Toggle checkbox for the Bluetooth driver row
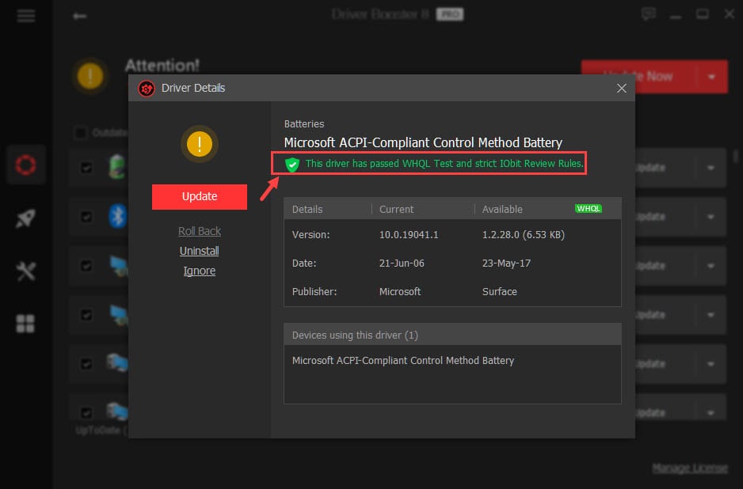743x489 pixels. [x=86, y=217]
